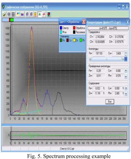The height and width of the screenshot is (159, 131).
Task: Click the first purple document toolbar icon
Action: click(x=27, y=14)
